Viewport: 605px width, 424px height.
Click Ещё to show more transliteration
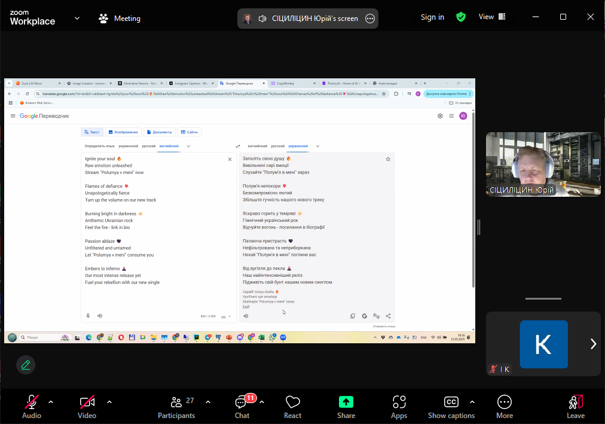pos(246,307)
